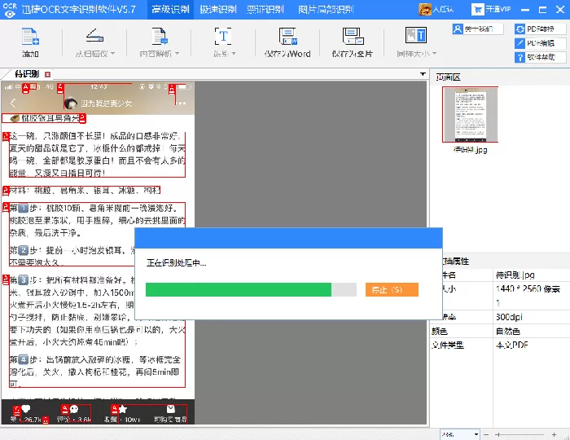Stop recognition with the orange 停止(S) button
The width and height of the screenshot is (570, 440).
tap(392, 290)
